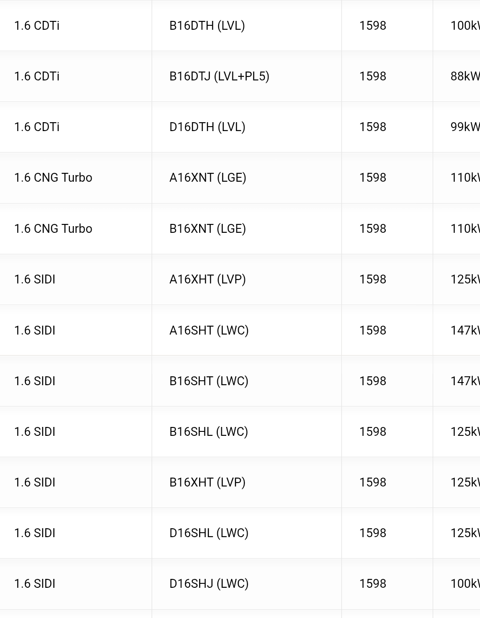Click 1598 displacement in the D16SHJ row
Viewport: 480px width, 618px height.
[373, 584]
